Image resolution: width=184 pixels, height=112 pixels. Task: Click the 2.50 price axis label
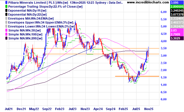(164, 63)
